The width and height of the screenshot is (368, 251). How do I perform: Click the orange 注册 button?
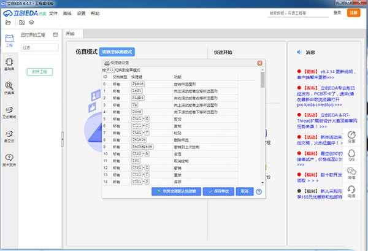(x=353, y=13)
